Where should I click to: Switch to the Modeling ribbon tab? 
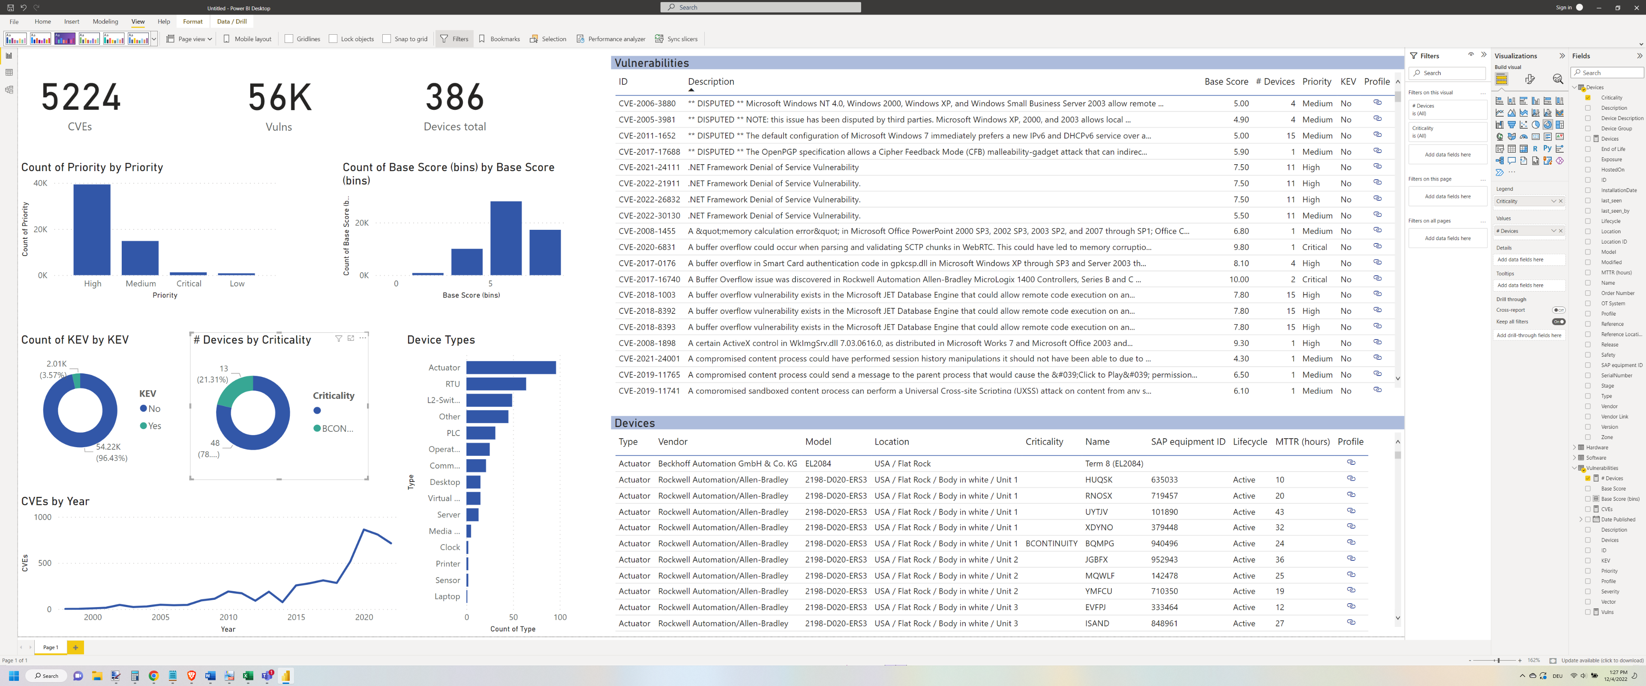pos(105,22)
